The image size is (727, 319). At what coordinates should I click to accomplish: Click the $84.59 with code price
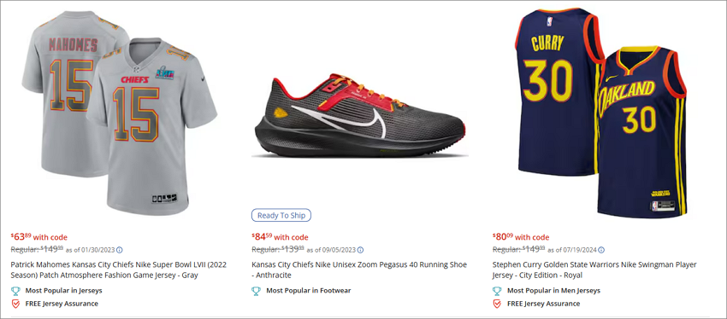point(280,237)
